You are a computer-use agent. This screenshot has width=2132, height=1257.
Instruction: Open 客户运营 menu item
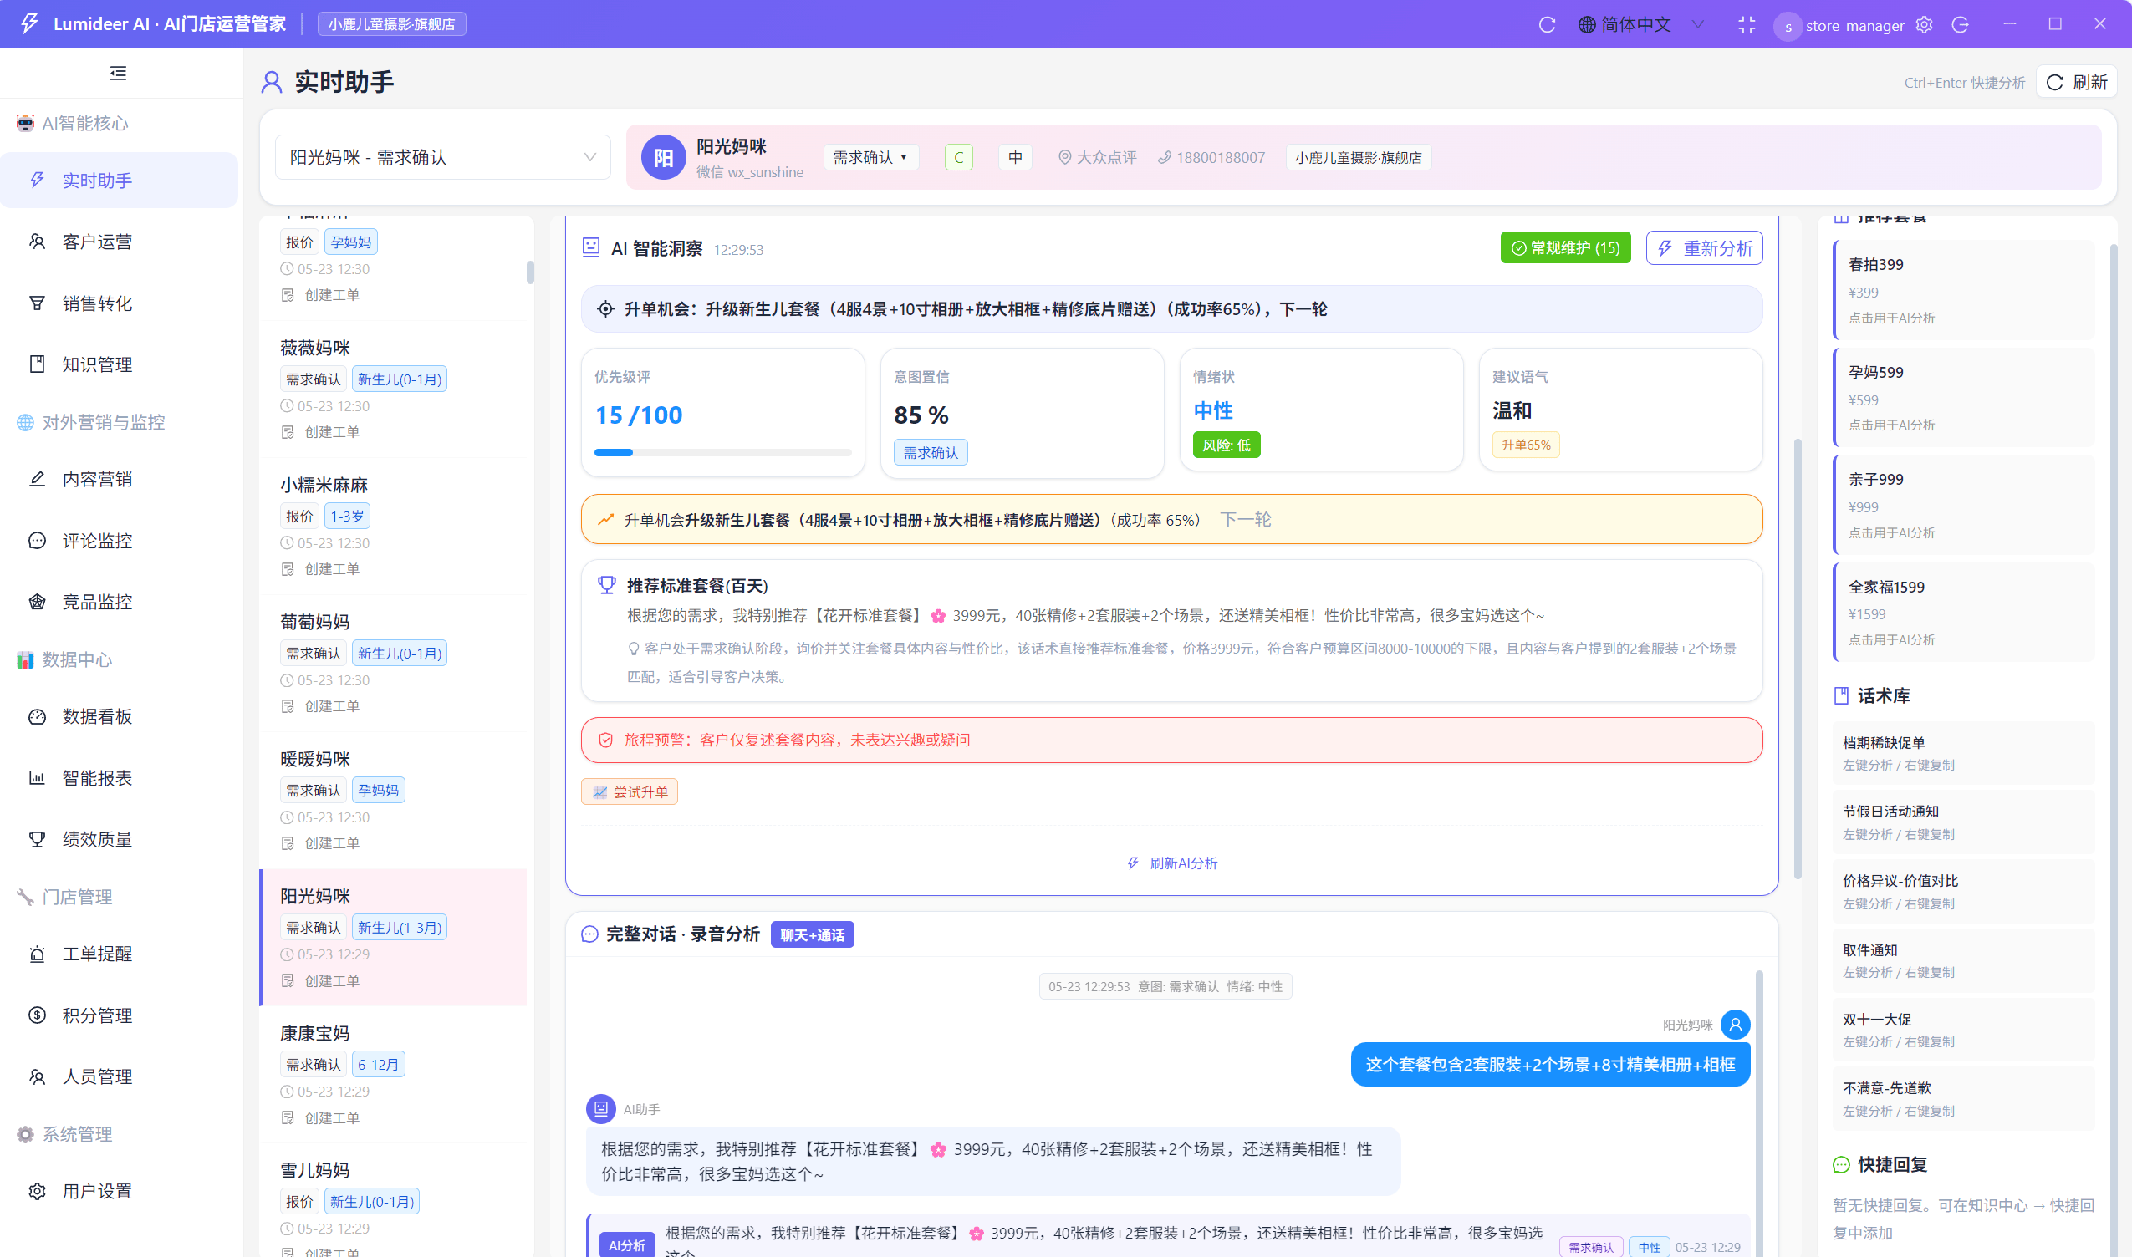point(119,242)
